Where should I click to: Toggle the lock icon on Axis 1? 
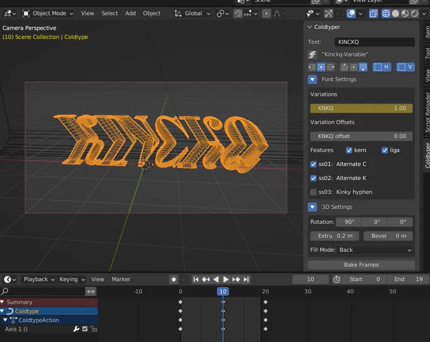coord(94,329)
